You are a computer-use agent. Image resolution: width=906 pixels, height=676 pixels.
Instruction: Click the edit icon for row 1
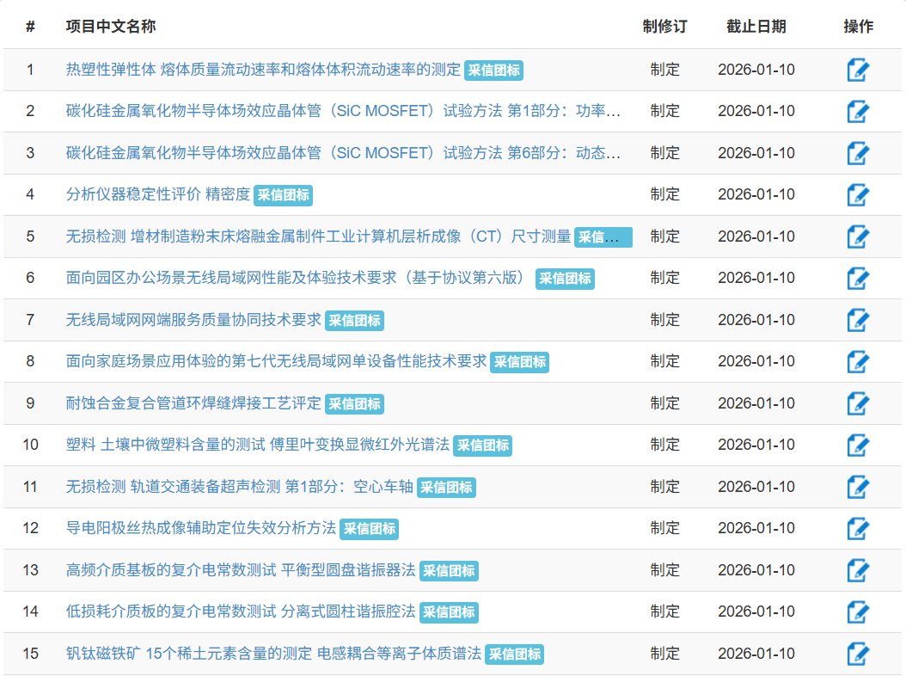click(857, 70)
